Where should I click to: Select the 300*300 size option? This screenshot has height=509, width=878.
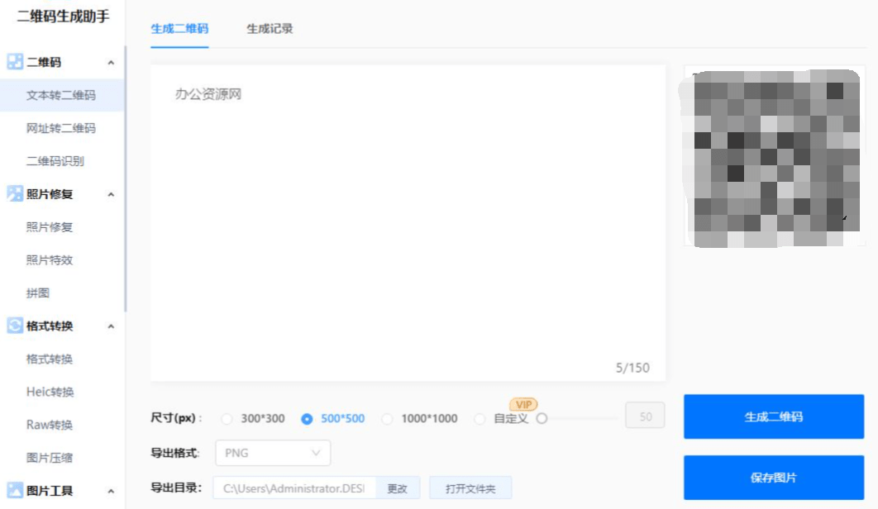pyautogui.click(x=227, y=419)
